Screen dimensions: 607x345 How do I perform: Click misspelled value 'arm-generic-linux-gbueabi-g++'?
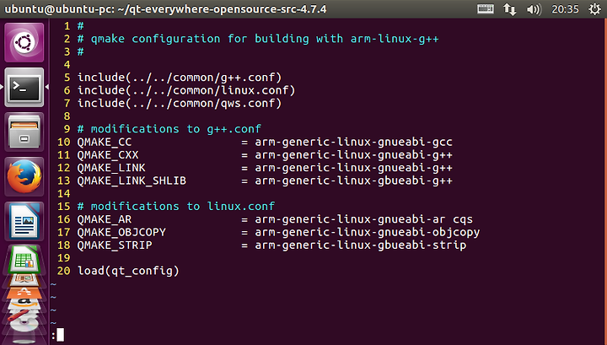click(353, 181)
